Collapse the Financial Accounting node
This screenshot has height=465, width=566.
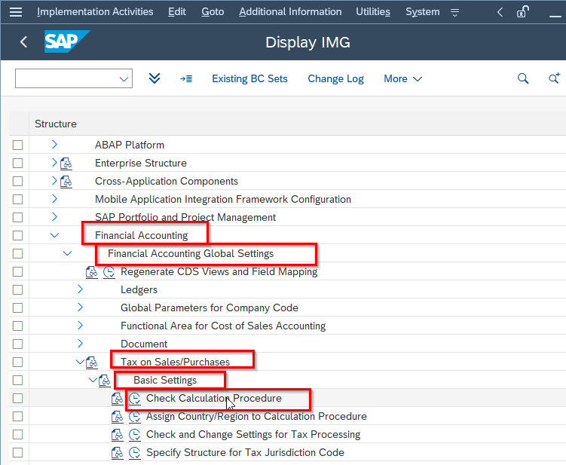pos(54,235)
